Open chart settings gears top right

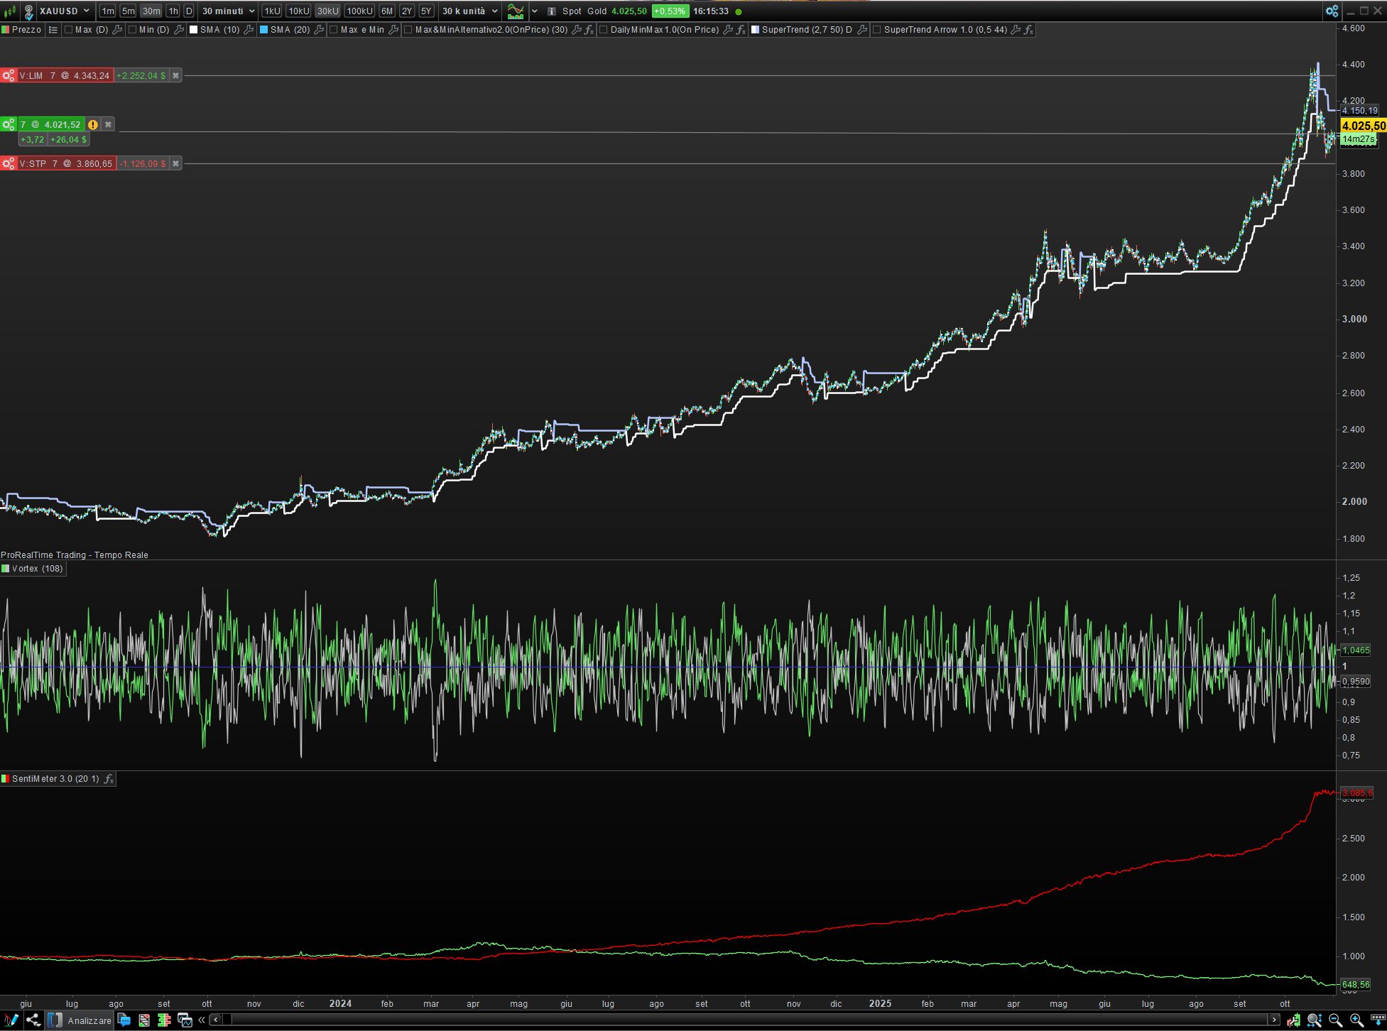(1332, 11)
